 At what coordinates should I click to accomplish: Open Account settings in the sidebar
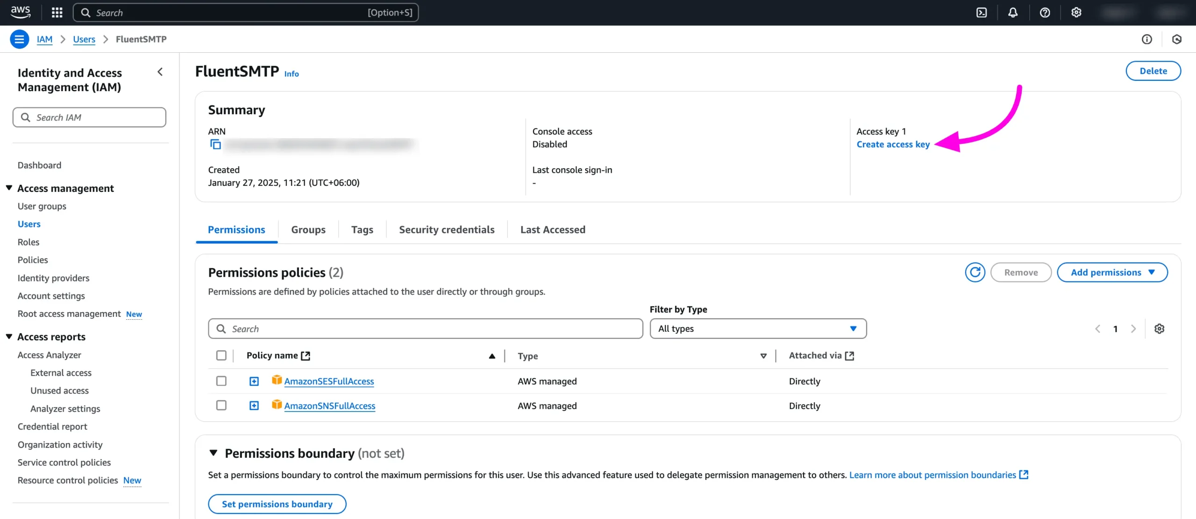51,295
